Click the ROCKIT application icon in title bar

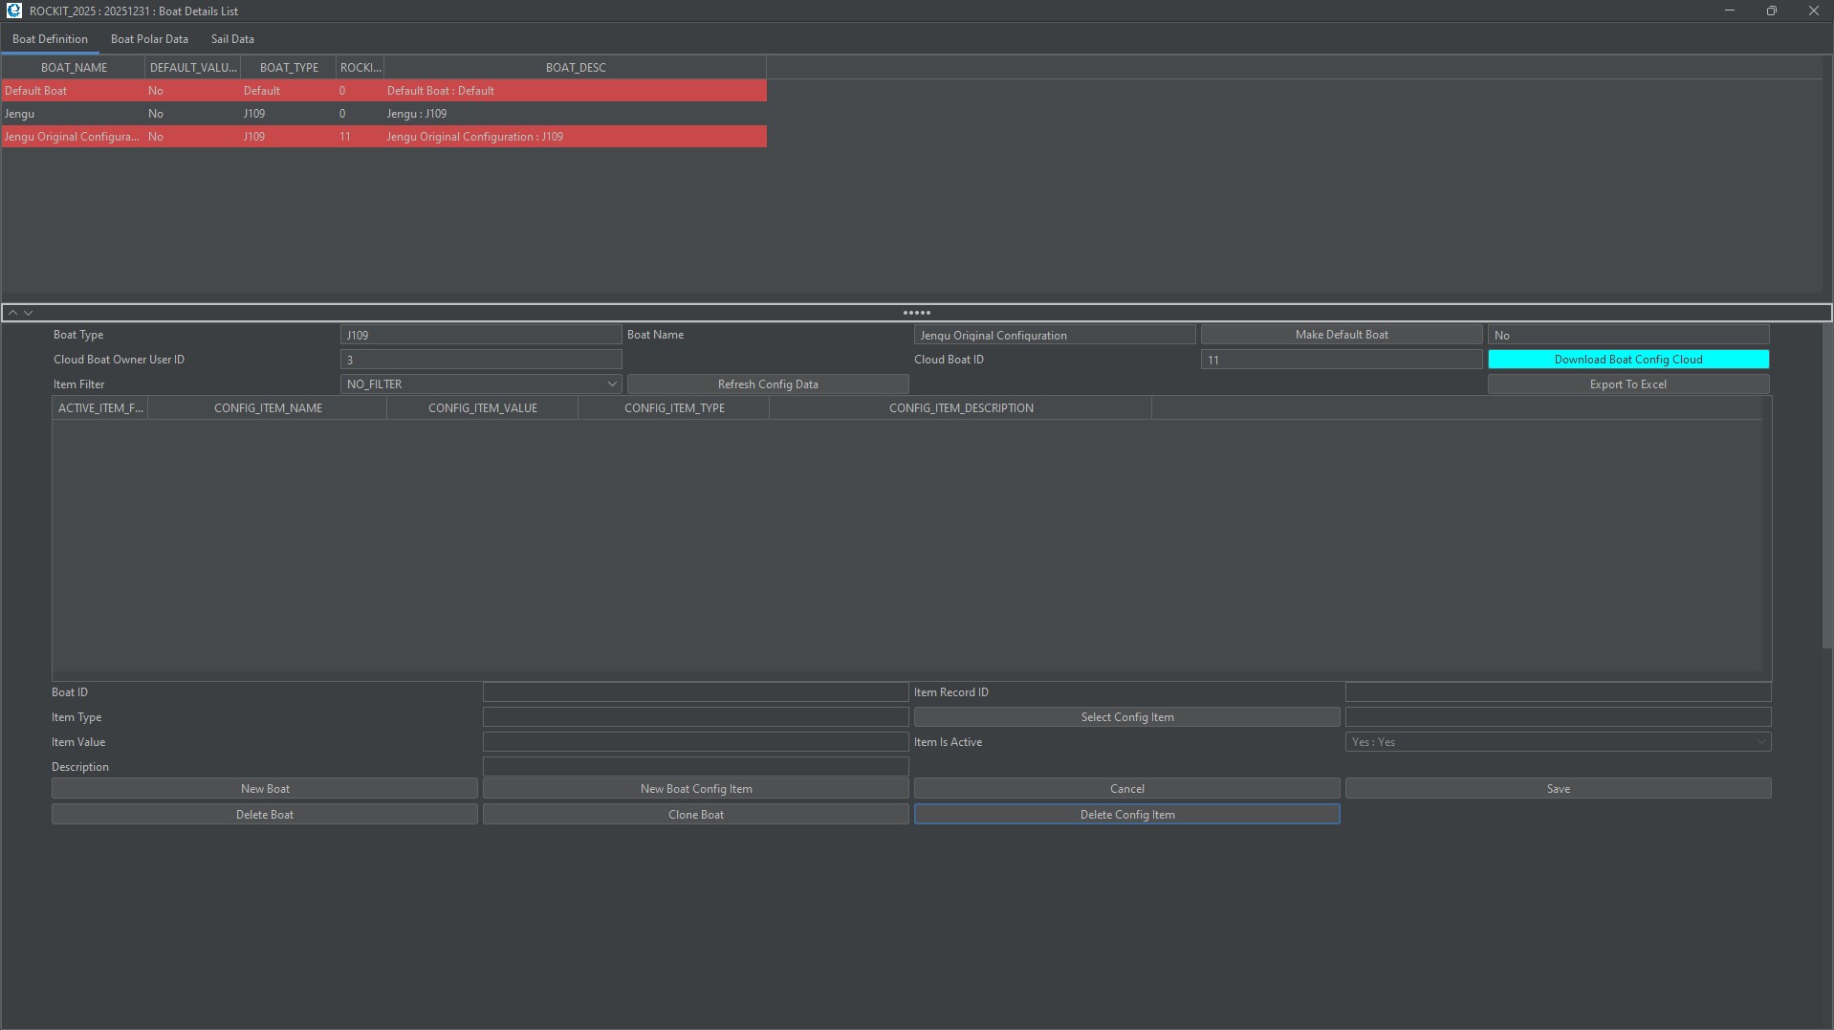pos(13,11)
